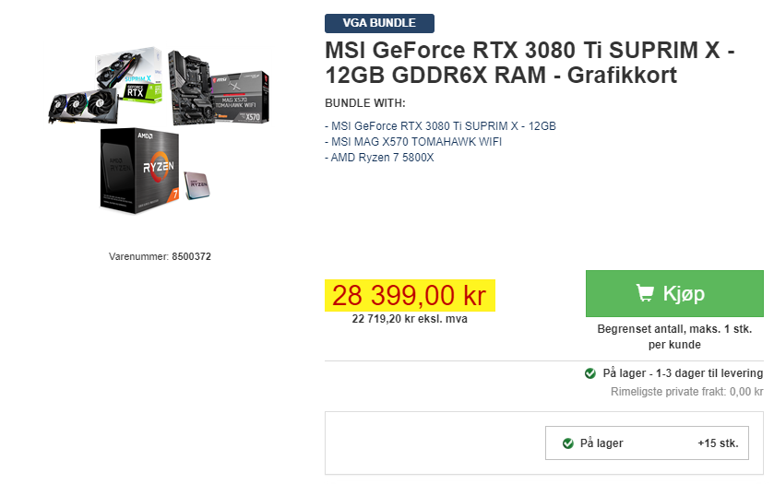Click the AMD Ryzen 7 box image
This screenshot has width=774, height=484.
138,171
